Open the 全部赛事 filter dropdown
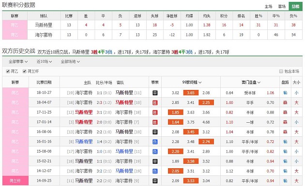This screenshot has height=188, width=305. 18,61
